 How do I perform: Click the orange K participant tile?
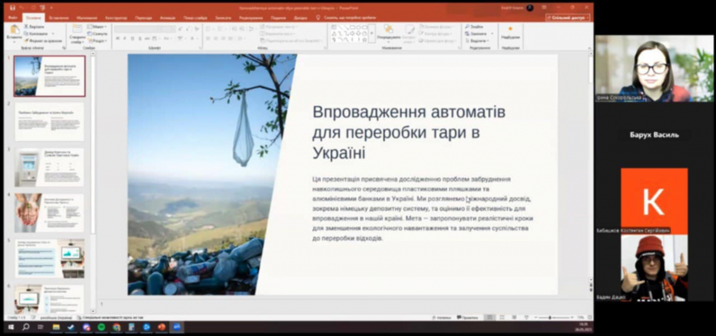coord(654,201)
